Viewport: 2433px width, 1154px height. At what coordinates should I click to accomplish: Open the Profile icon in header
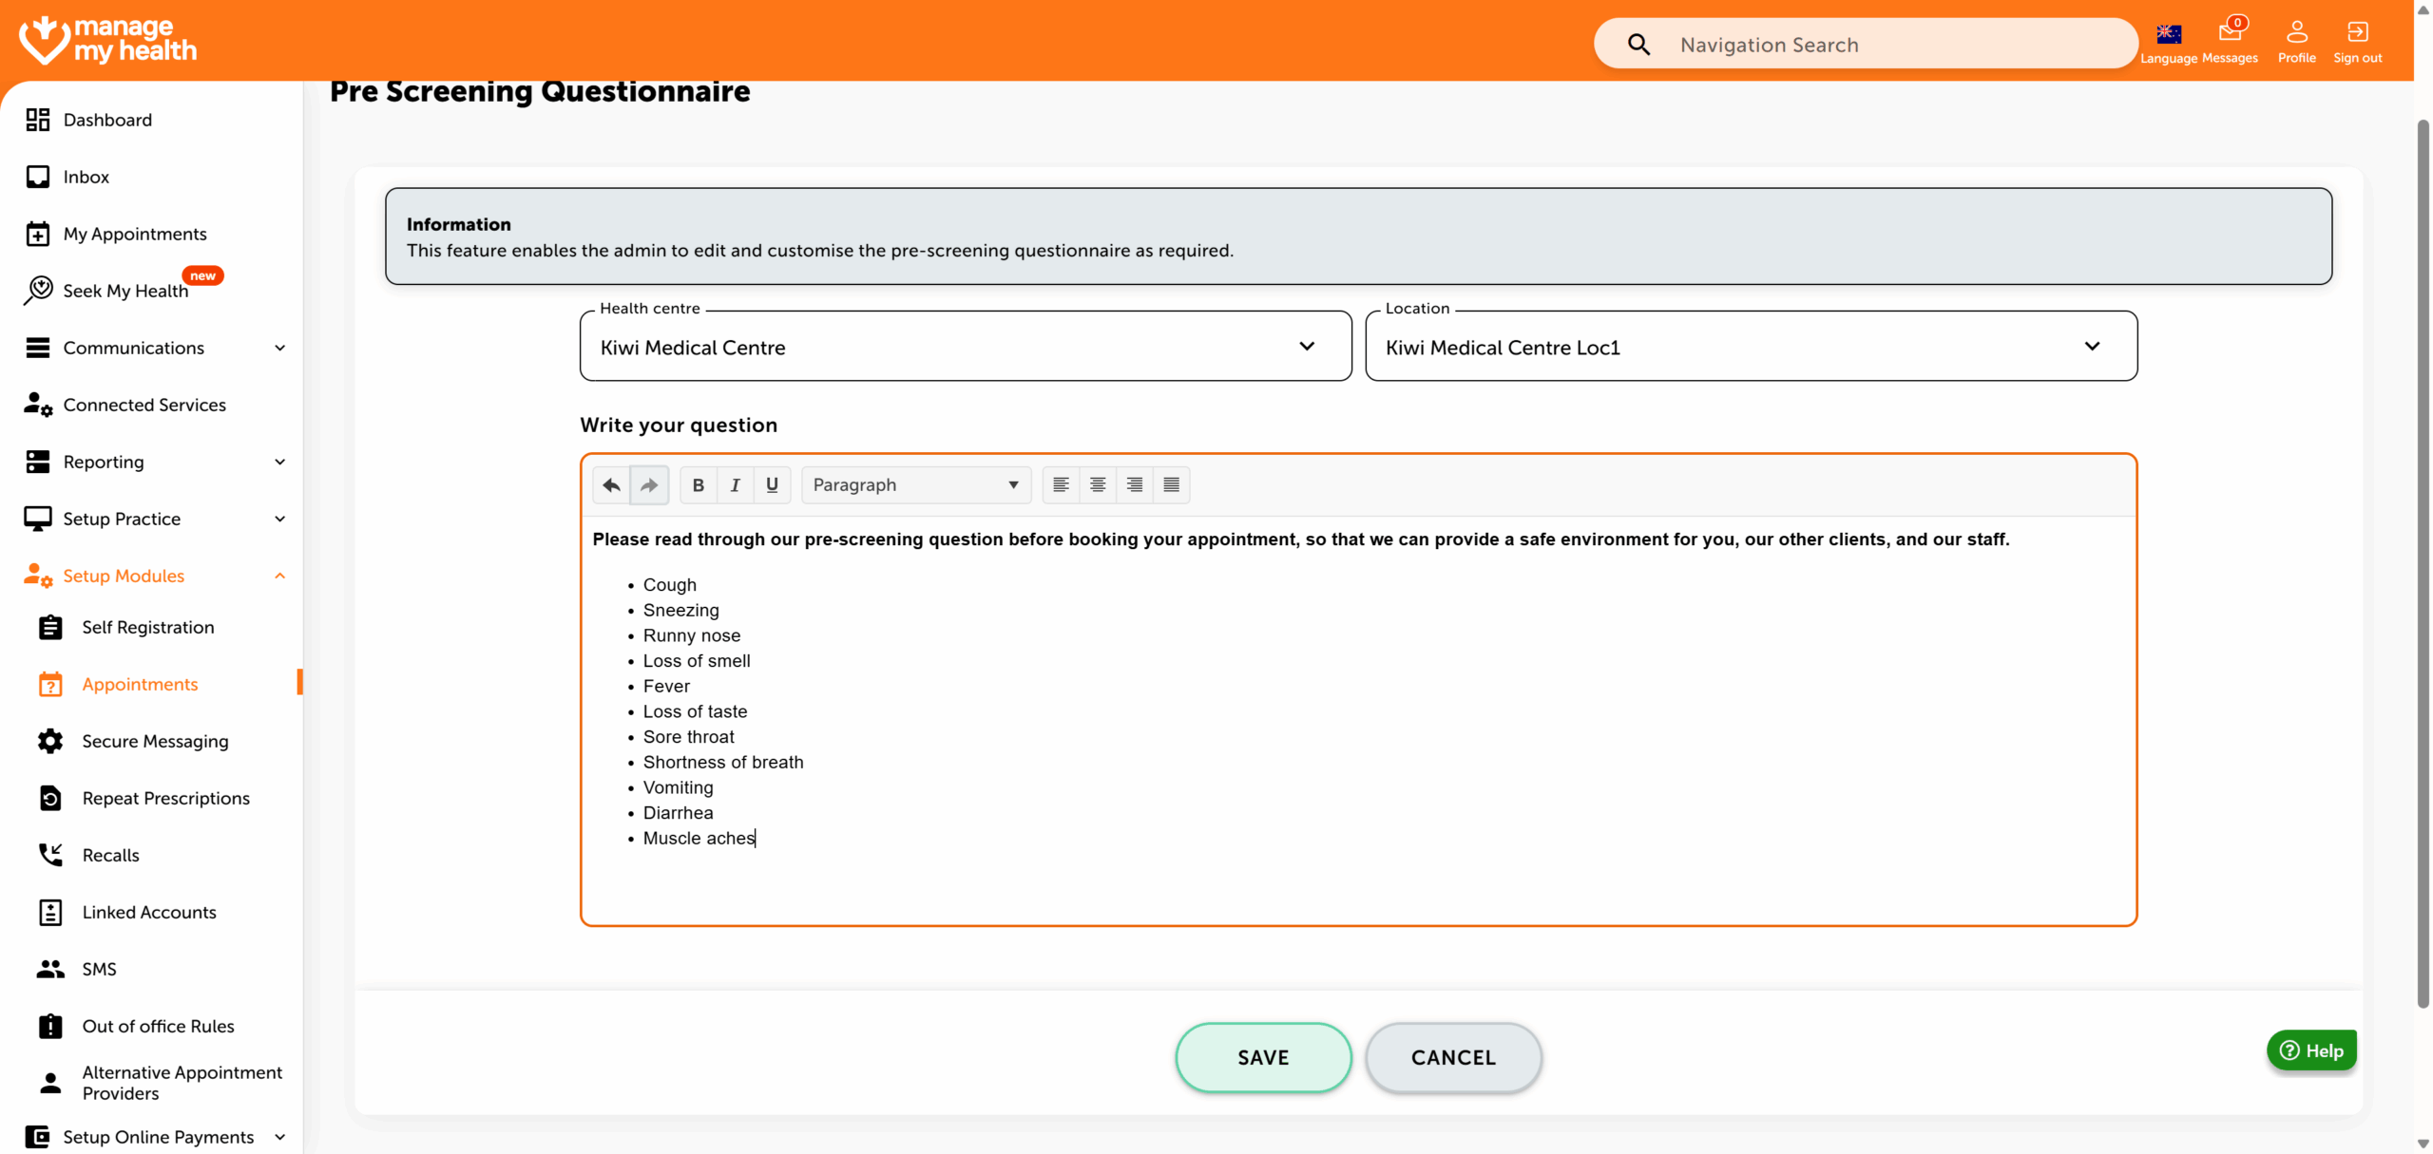(x=2296, y=33)
